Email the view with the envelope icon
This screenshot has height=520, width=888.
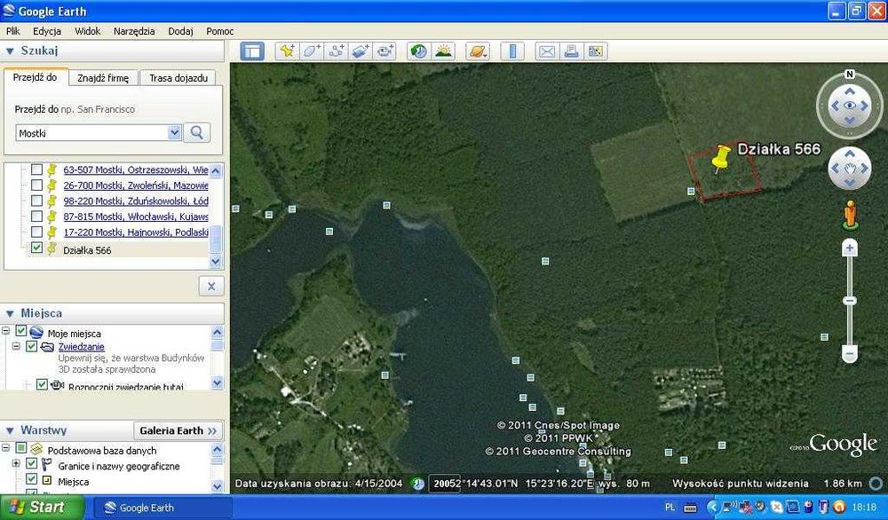tap(547, 51)
